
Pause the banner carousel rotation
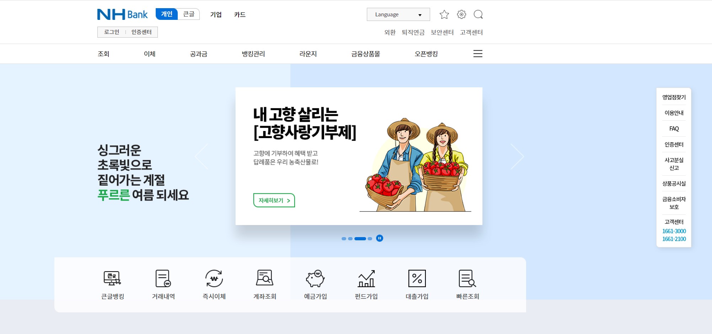(x=379, y=238)
